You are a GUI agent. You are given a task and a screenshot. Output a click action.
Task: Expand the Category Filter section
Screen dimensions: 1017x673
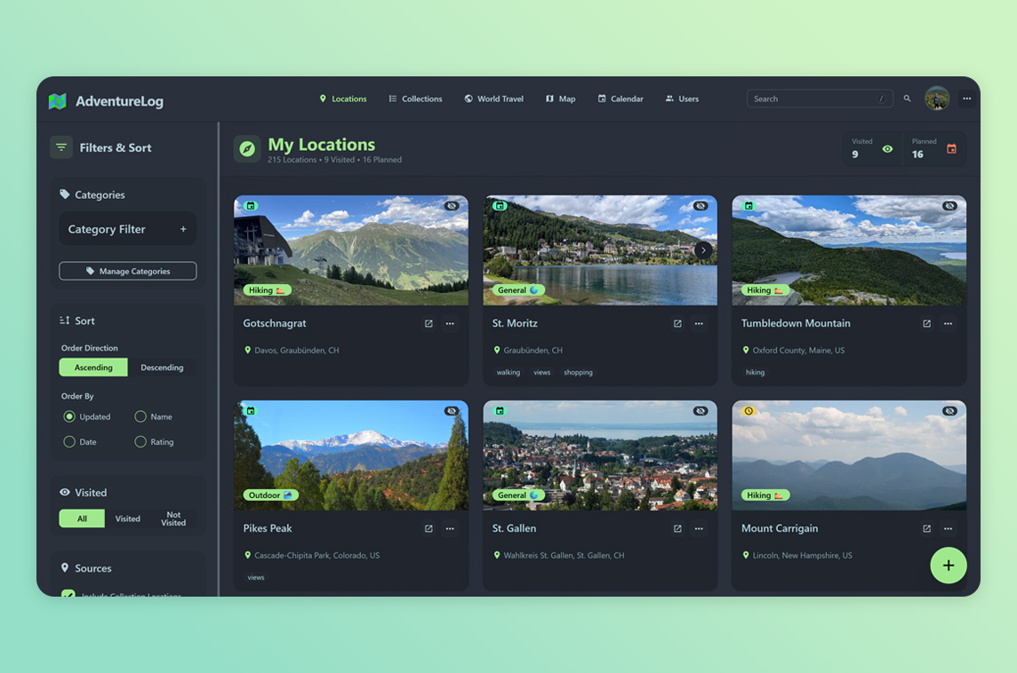183,229
